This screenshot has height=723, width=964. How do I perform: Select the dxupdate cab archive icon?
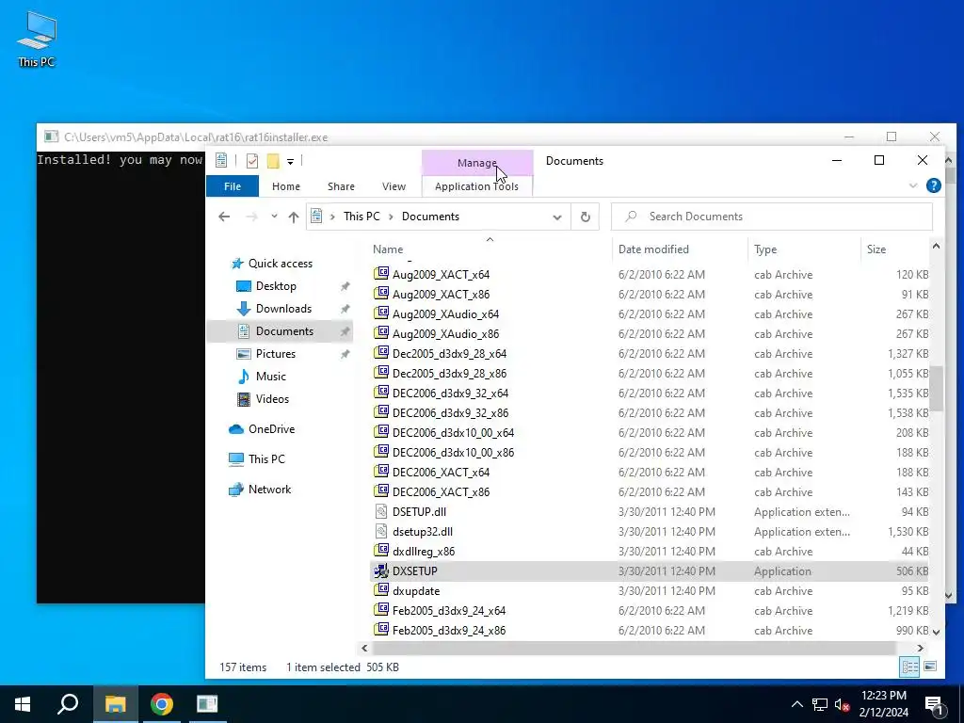[381, 591]
